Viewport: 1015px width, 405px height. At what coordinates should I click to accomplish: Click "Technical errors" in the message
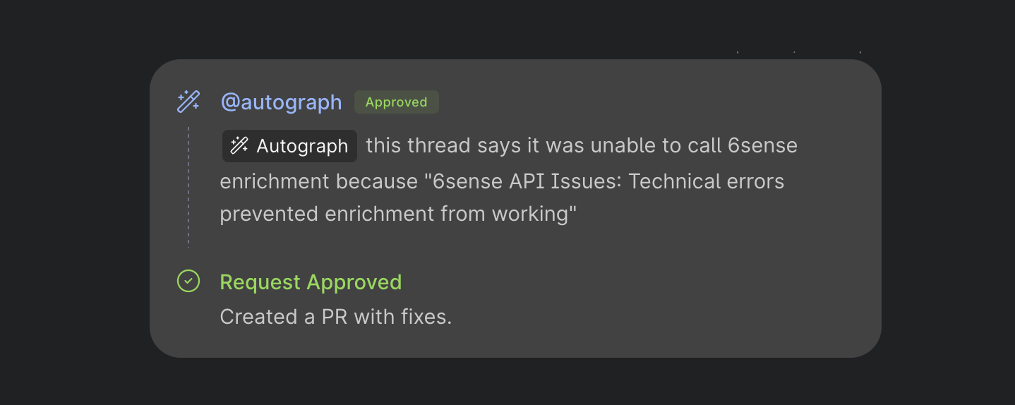tap(706, 181)
